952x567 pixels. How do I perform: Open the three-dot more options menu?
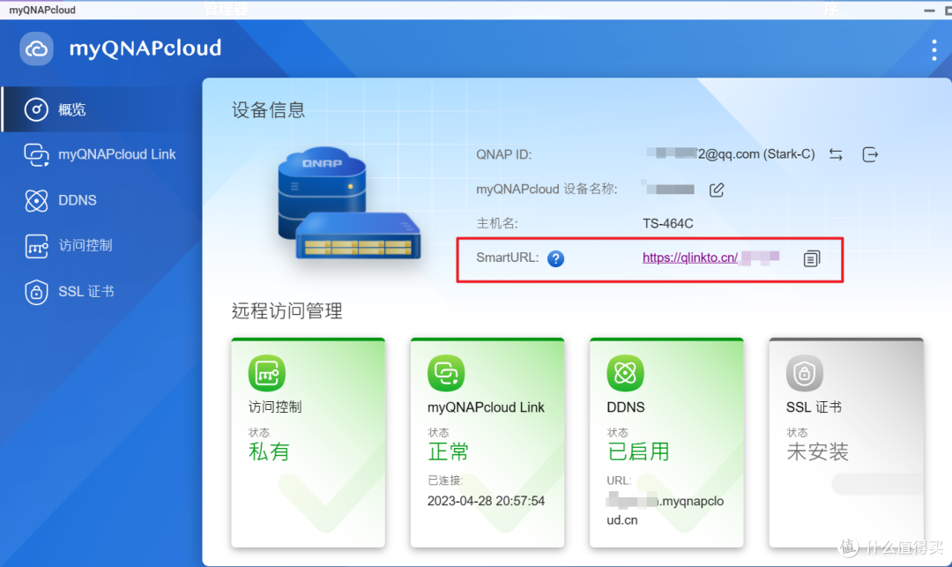coord(933,49)
